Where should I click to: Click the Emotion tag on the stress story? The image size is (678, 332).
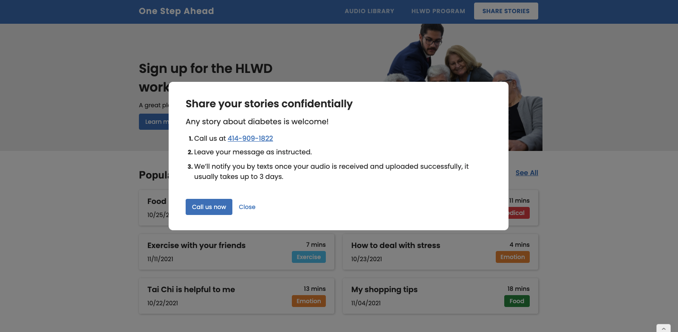pos(512,257)
